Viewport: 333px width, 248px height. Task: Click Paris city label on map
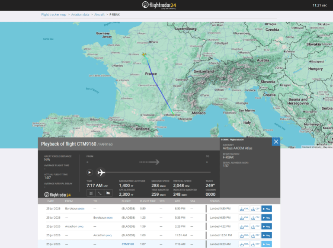click(x=154, y=42)
